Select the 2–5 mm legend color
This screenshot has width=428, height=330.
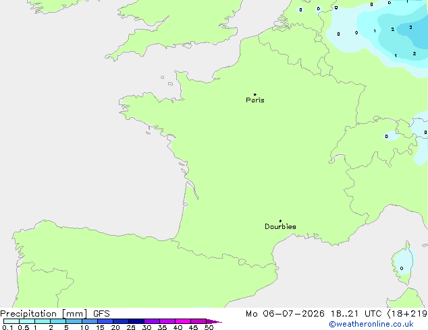pyautogui.click(x=58, y=321)
